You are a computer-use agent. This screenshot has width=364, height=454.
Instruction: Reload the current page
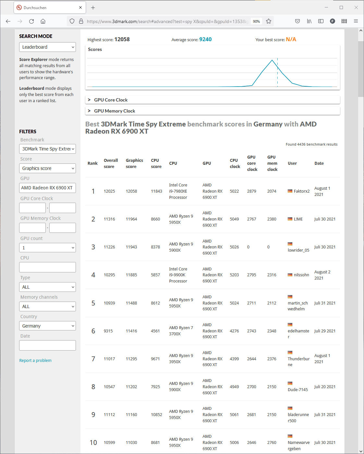pos(31,21)
